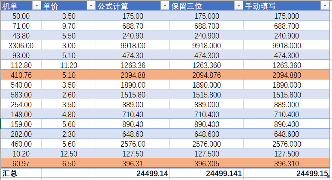332x180 pixels.
Task: Click the cell containing 648.600 in 手动填写
Action: tap(287, 134)
